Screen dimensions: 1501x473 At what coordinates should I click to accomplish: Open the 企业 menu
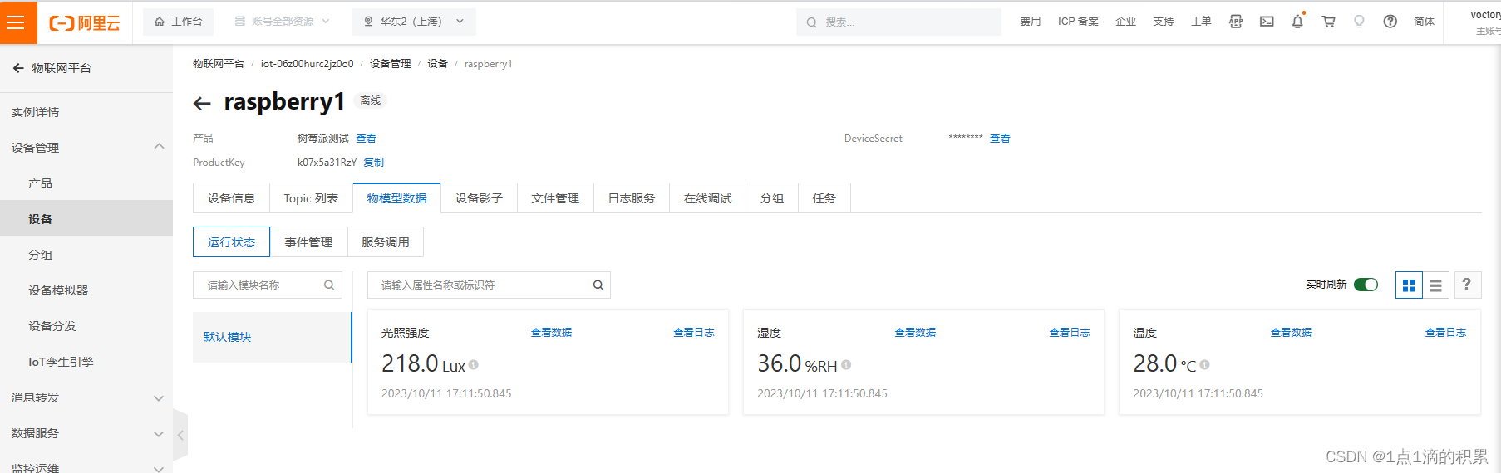(1125, 22)
